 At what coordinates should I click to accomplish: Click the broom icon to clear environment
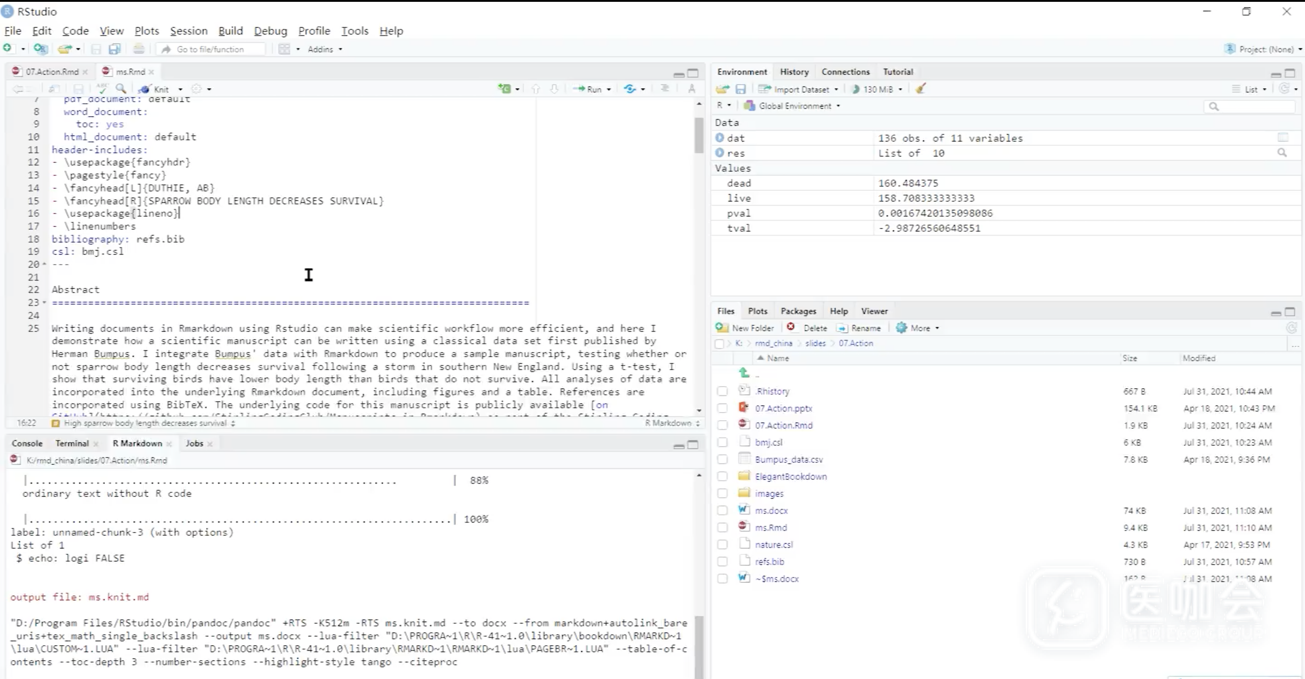click(920, 89)
